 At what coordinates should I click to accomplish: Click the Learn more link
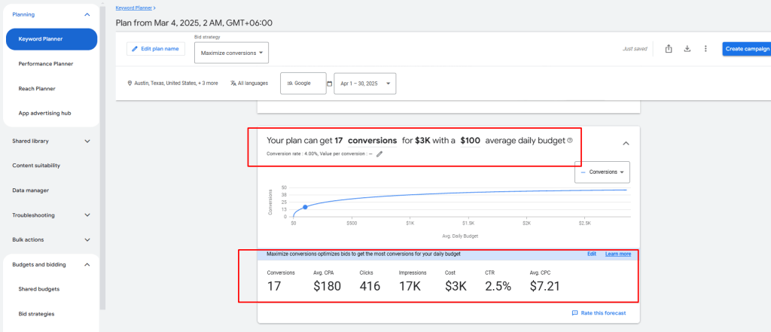[617, 254]
